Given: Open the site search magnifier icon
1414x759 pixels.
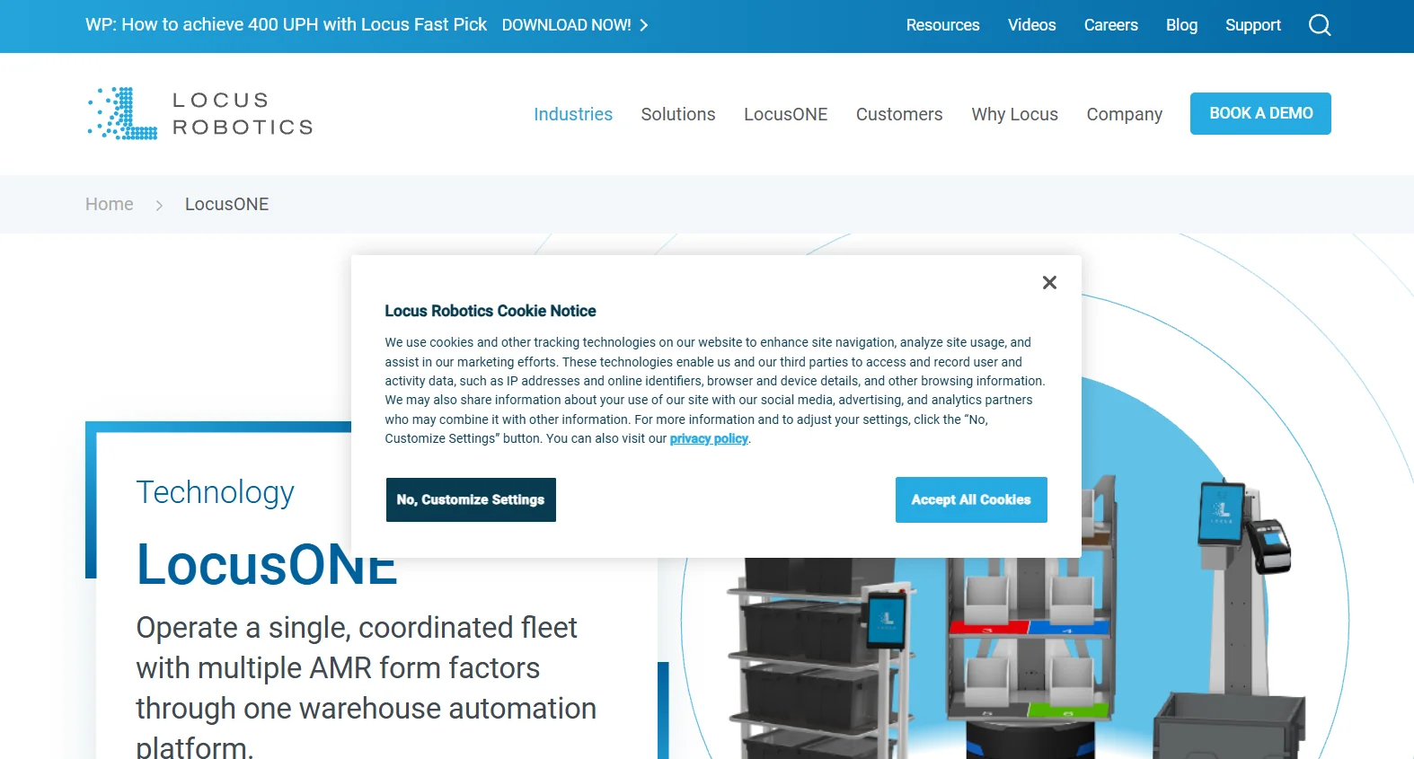Looking at the screenshot, I should (1320, 25).
